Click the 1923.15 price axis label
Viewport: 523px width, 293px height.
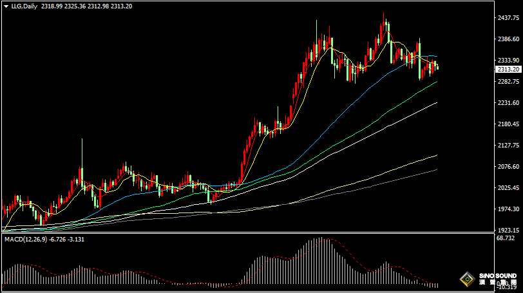[x=509, y=230]
